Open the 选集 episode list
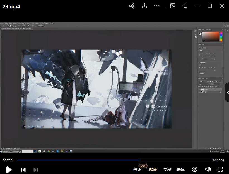229x174 pixels. pyautogui.click(x=181, y=170)
